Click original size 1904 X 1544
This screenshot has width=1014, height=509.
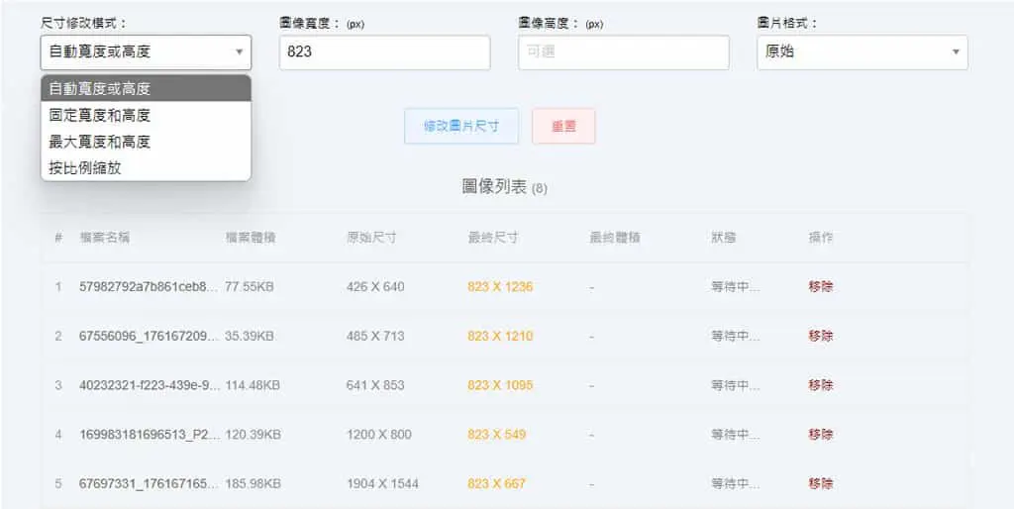[x=382, y=483]
